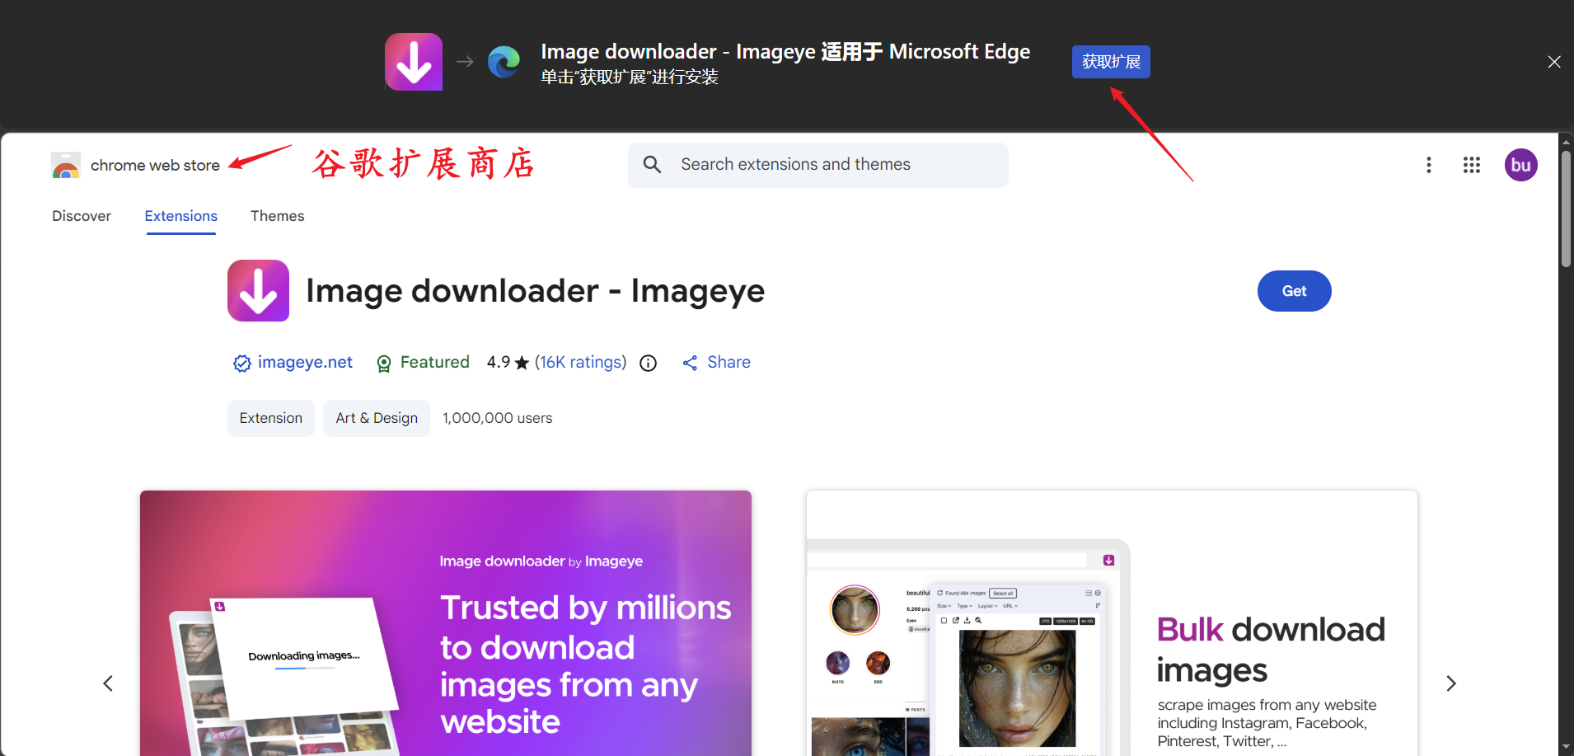Screen dimensions: 1574x756
Task: Select the Art & Design category chip
Action: click(x=377, y=418)
